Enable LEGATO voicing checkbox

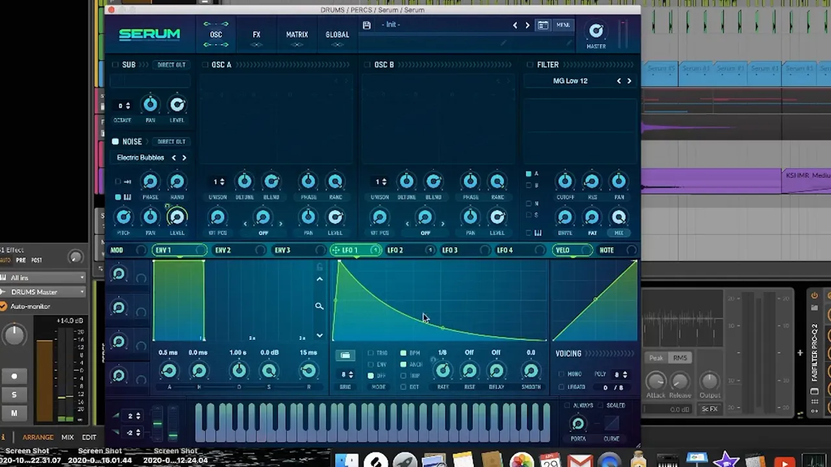click(562, 387)
